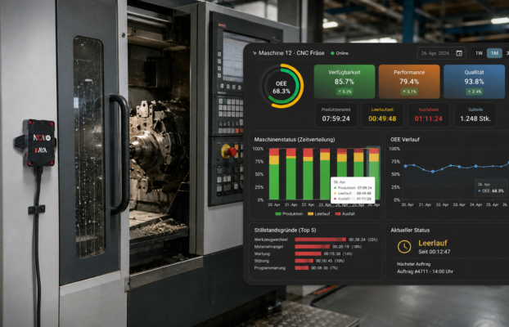Click the Aktueller Status heading

(x=410, y=230)
